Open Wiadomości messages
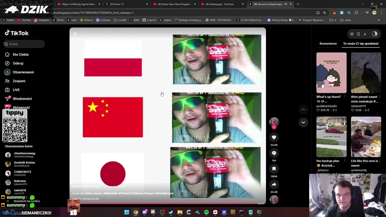The height and width of the screenshot is (217, 386). (x=18, y=99)
